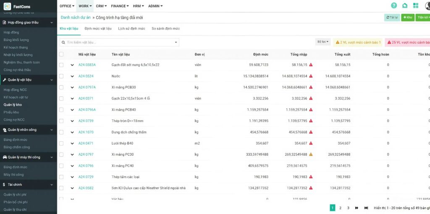
Task: Click warning icon in Gạch 22x10,5x15cm row
Action: (311, 98)
